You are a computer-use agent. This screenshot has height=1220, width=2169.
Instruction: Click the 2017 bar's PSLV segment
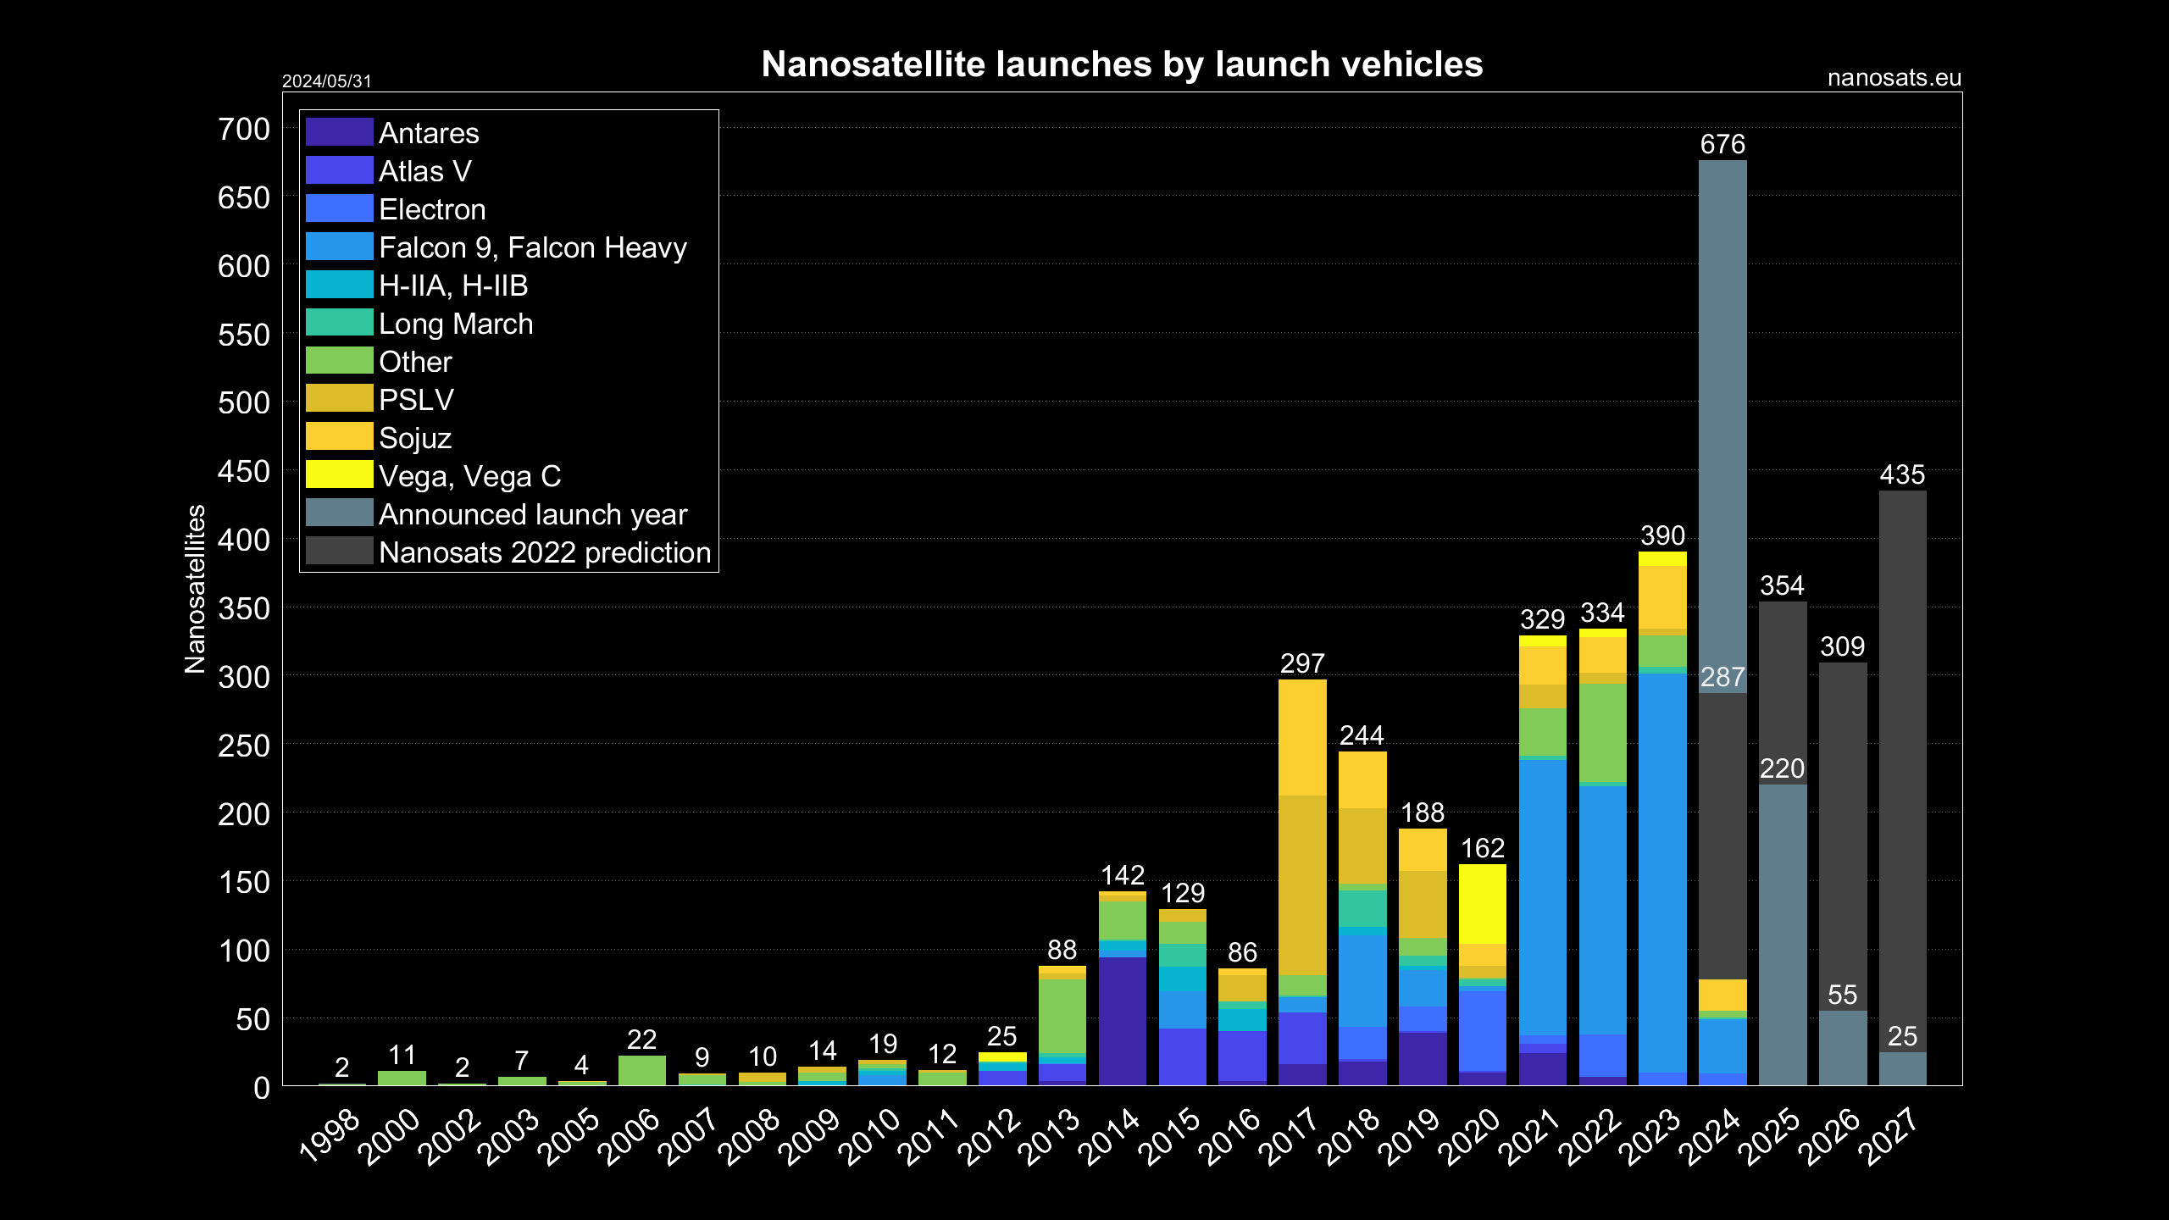(1302, 885)
